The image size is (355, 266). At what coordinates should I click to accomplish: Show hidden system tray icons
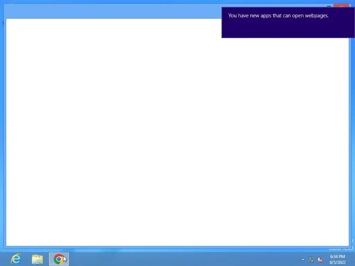[x=303, y=259]
